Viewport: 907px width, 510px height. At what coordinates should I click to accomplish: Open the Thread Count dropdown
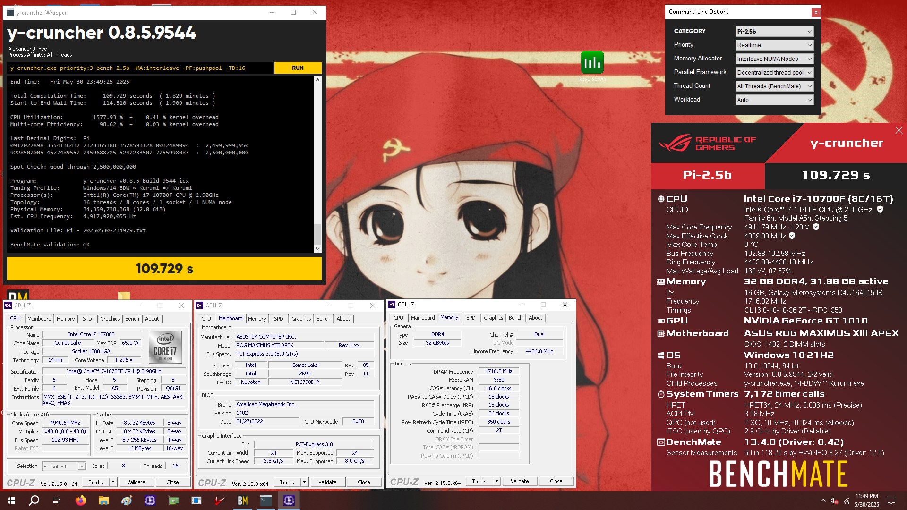tap(774, 86)
